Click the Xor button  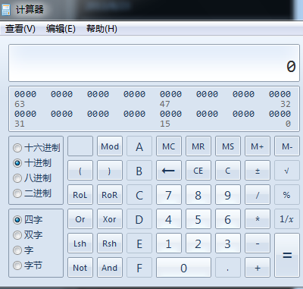(110, 219)
